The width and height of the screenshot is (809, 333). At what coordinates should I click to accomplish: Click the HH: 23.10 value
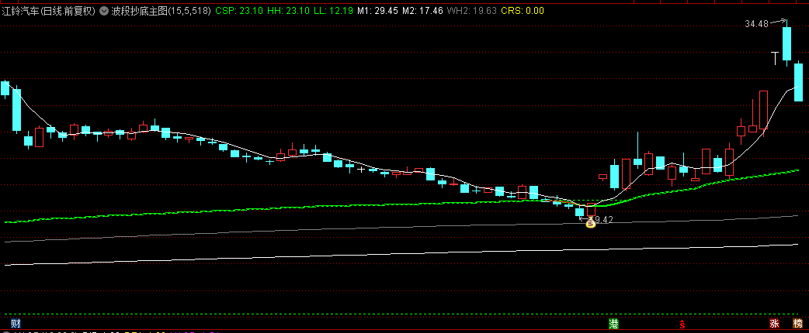click(288, 11)
